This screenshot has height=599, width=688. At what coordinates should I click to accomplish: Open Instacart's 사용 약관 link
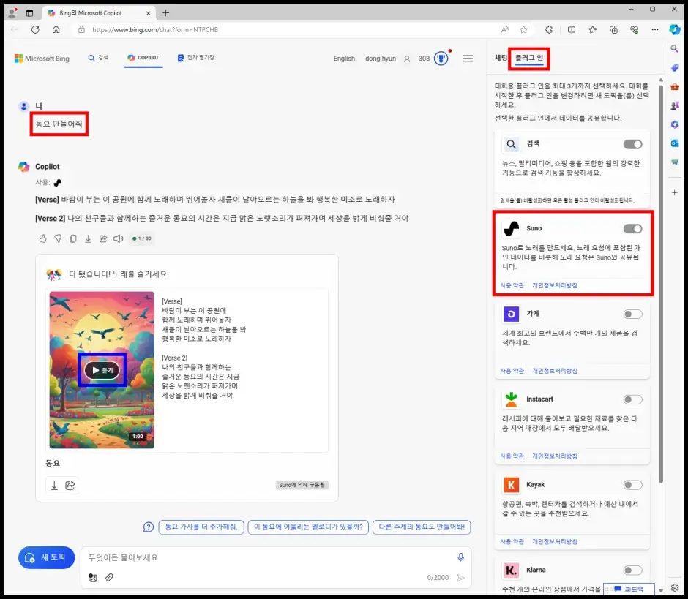click(512, 456)
